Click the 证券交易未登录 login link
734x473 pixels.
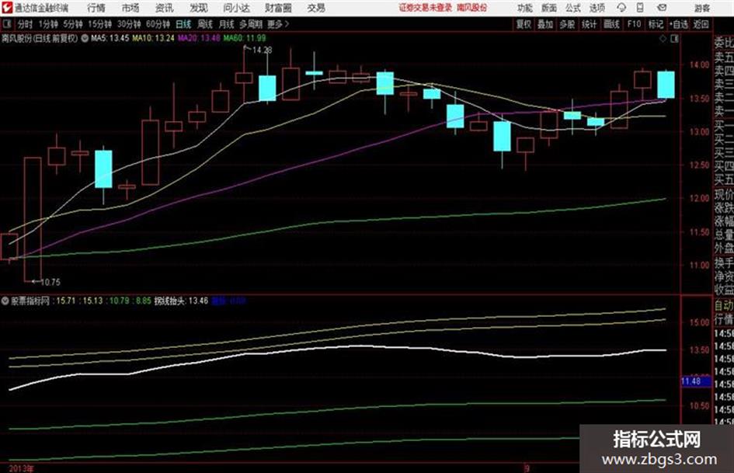[426, 8]
